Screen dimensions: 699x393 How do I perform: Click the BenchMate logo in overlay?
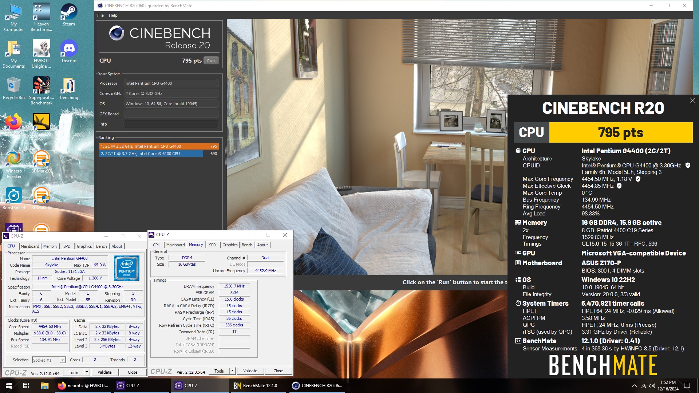603,365
